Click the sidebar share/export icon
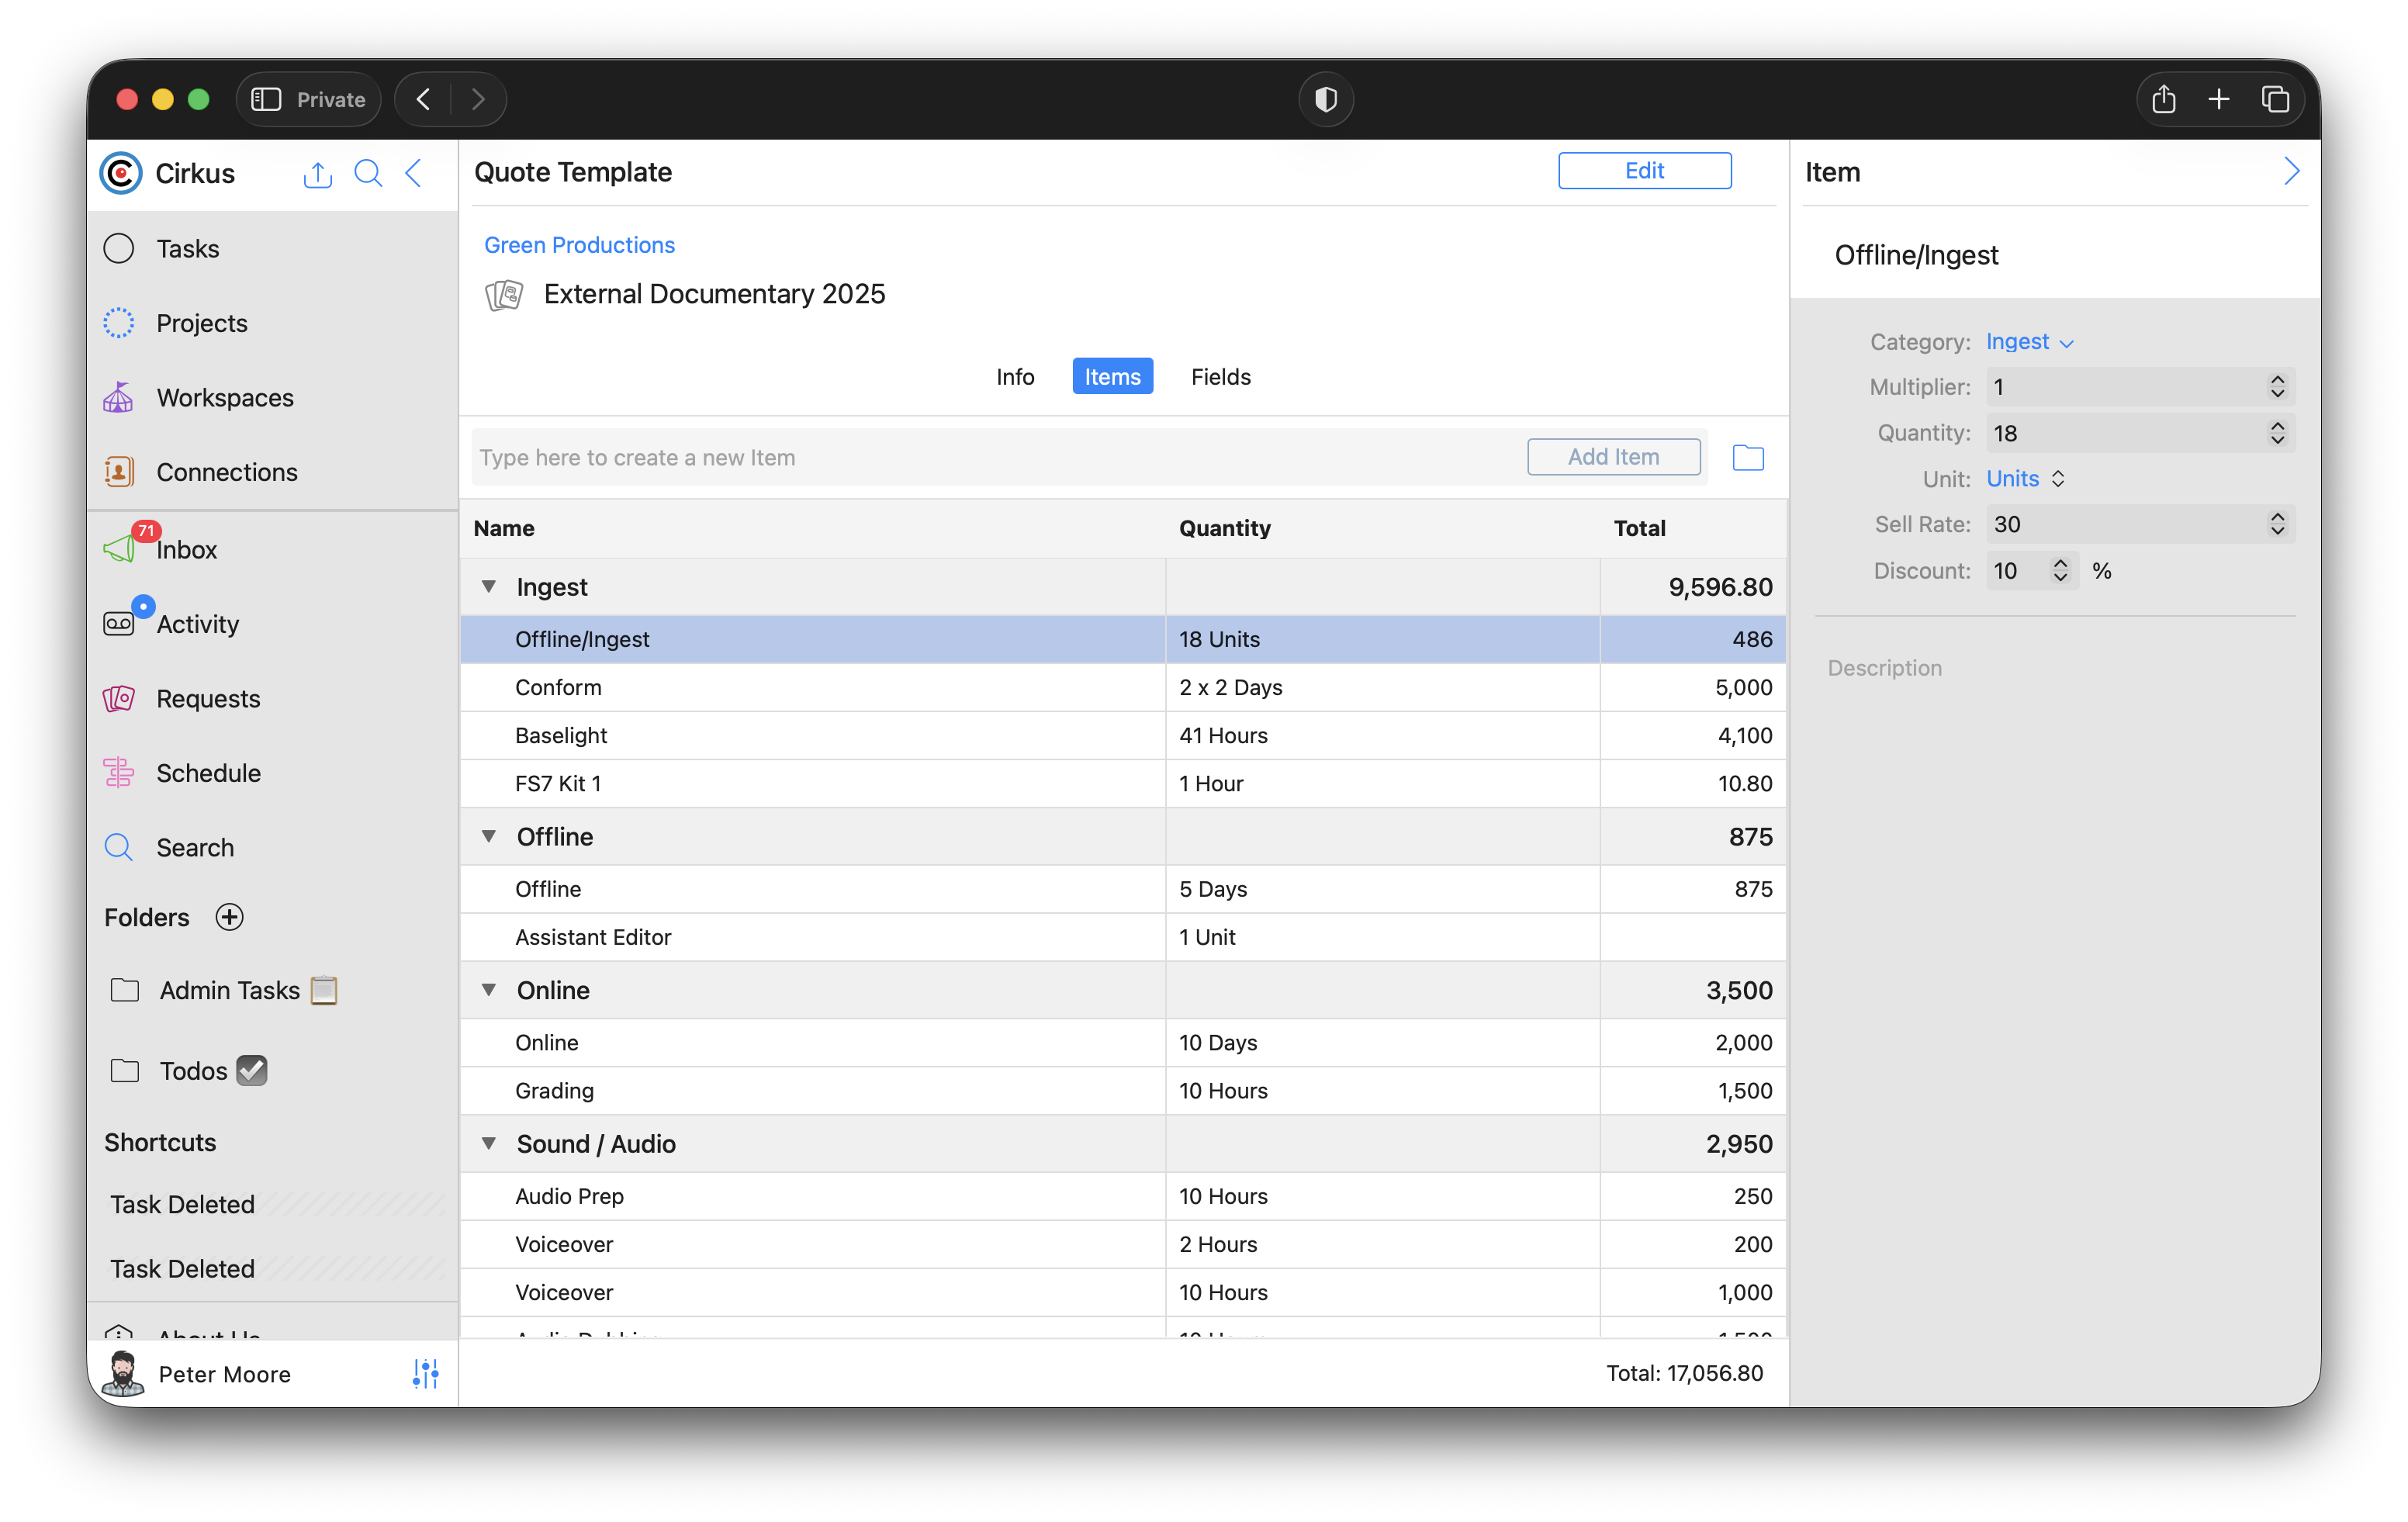The image size is (2408, 1522). pyautogui.click(x=317, y=174)
